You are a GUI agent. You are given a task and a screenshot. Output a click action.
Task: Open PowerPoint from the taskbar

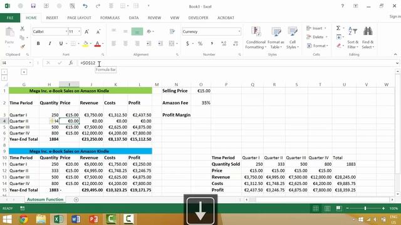coord(93,219)
